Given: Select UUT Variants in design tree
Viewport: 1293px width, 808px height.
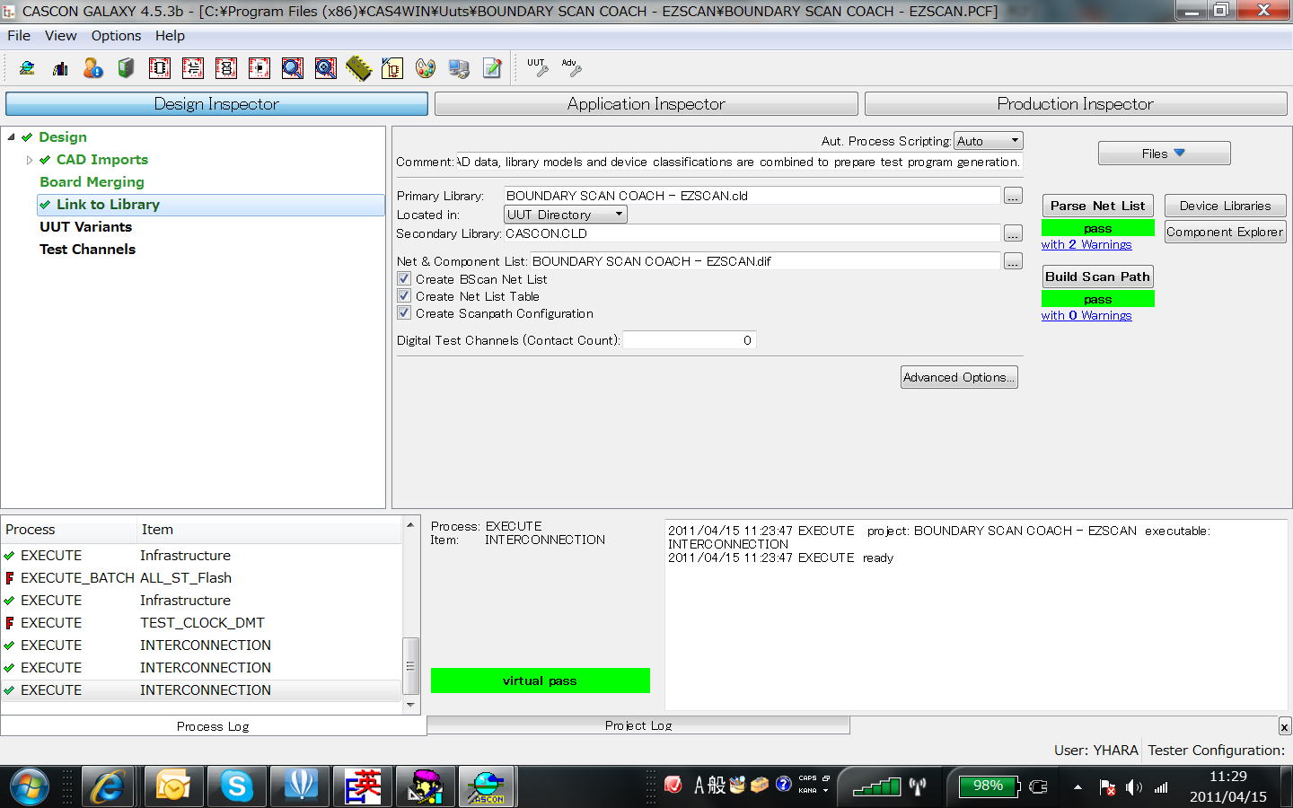Looking at the screenshot, I should point(85,227).
